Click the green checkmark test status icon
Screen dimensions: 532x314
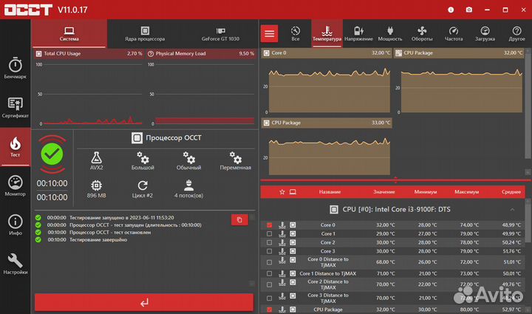point(52,154)
